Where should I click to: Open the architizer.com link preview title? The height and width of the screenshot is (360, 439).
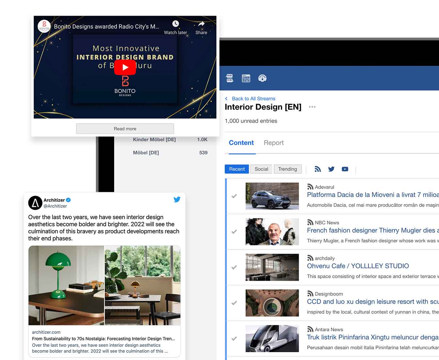click(x=103, y=338)
